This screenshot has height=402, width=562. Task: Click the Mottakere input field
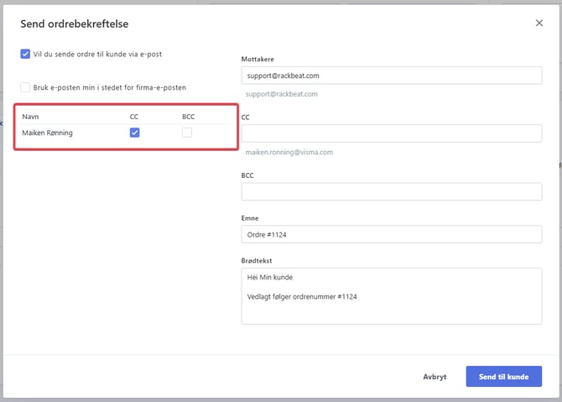click(391, 76)
